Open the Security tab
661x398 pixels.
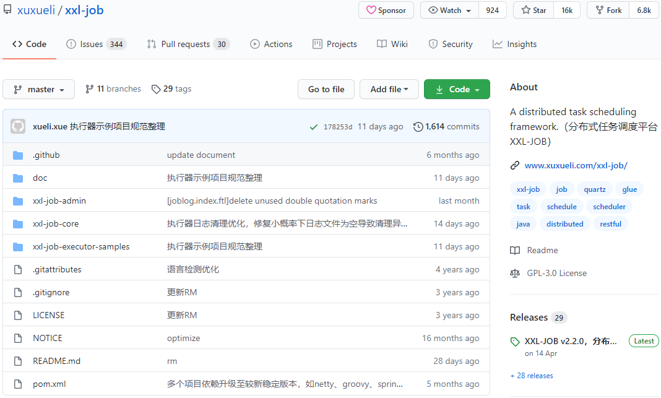click(451, 45)
